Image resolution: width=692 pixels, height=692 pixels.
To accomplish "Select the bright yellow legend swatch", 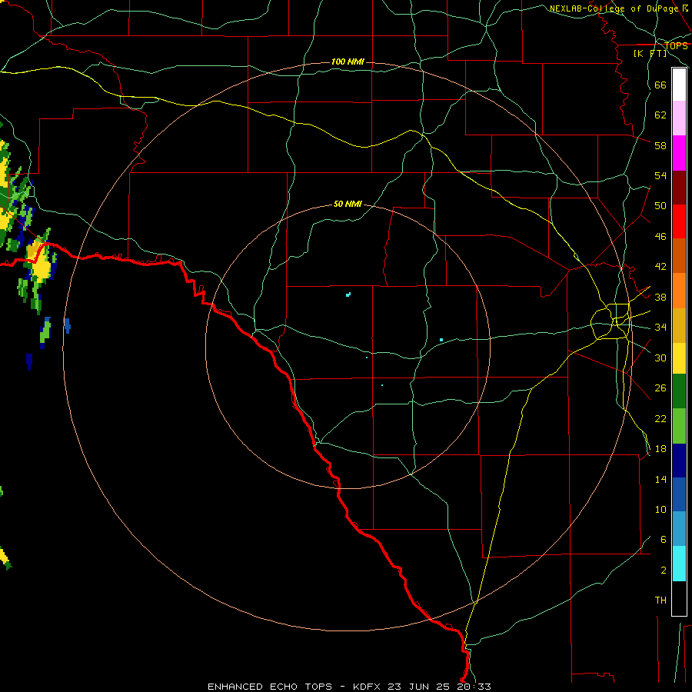I will coord(679,358).
